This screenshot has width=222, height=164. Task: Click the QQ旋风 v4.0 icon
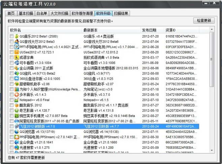point(17,73)
